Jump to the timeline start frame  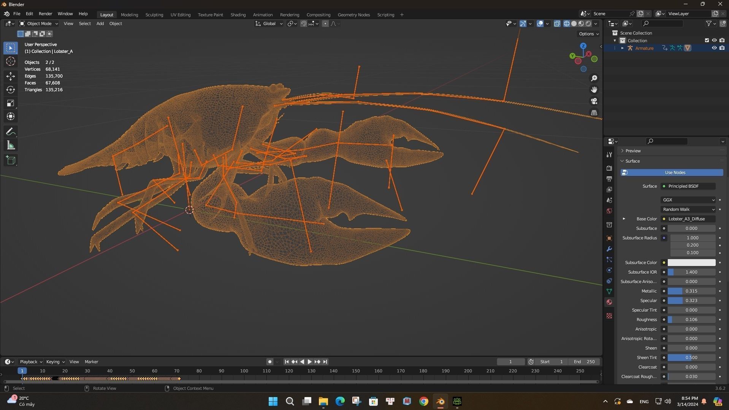pyautogui.click(x=287, y=362)
